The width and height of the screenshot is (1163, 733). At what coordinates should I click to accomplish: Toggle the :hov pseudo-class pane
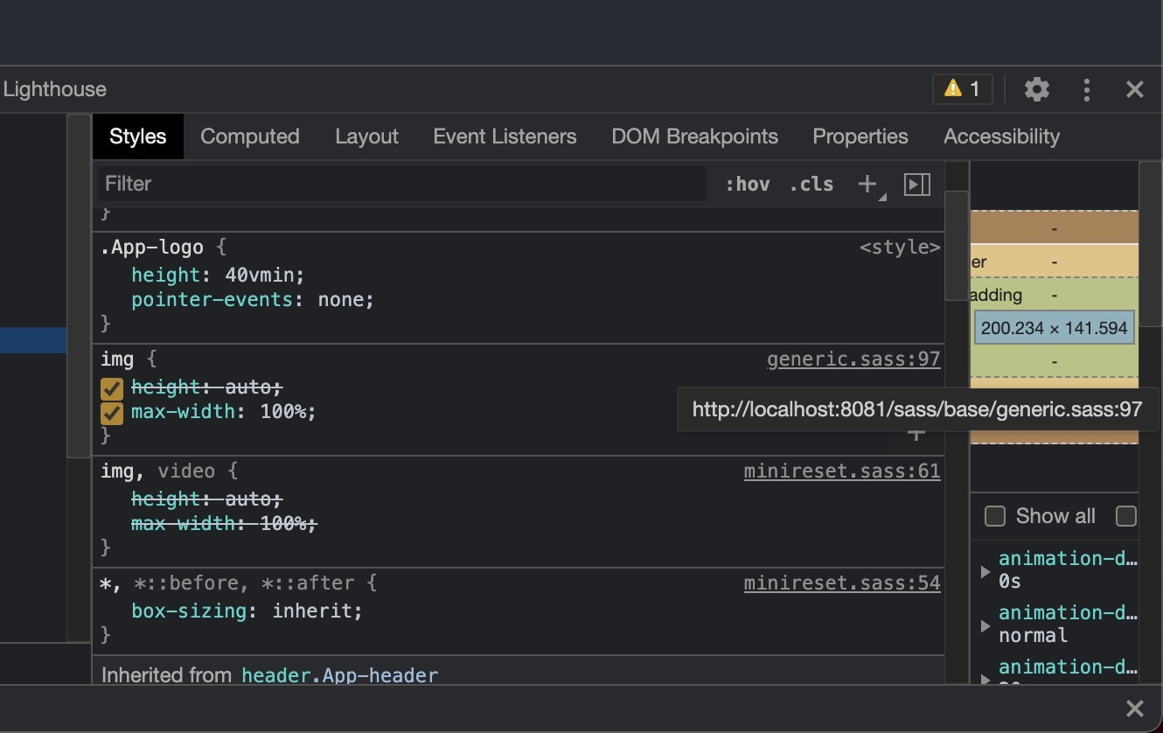747,184
